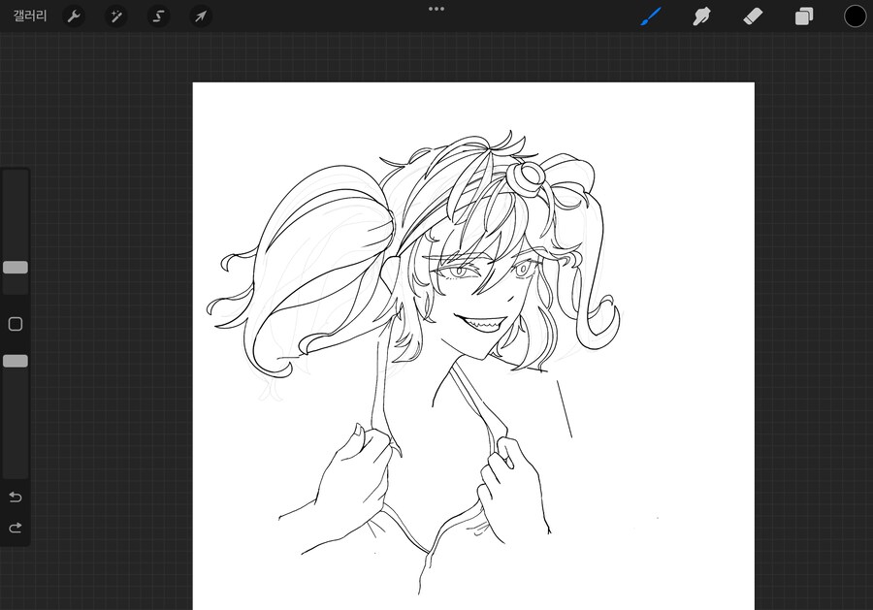The height and width of the screenshot is (610, 873).
Task: Select the Smudge tool
Action: [x=701, y=16]
